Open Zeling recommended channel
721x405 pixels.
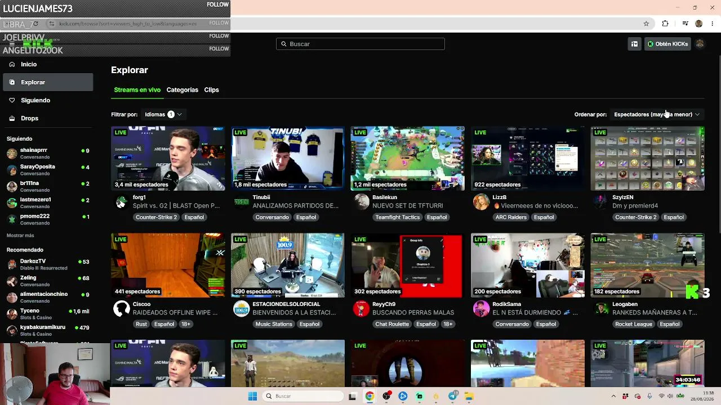click(48, 281)
